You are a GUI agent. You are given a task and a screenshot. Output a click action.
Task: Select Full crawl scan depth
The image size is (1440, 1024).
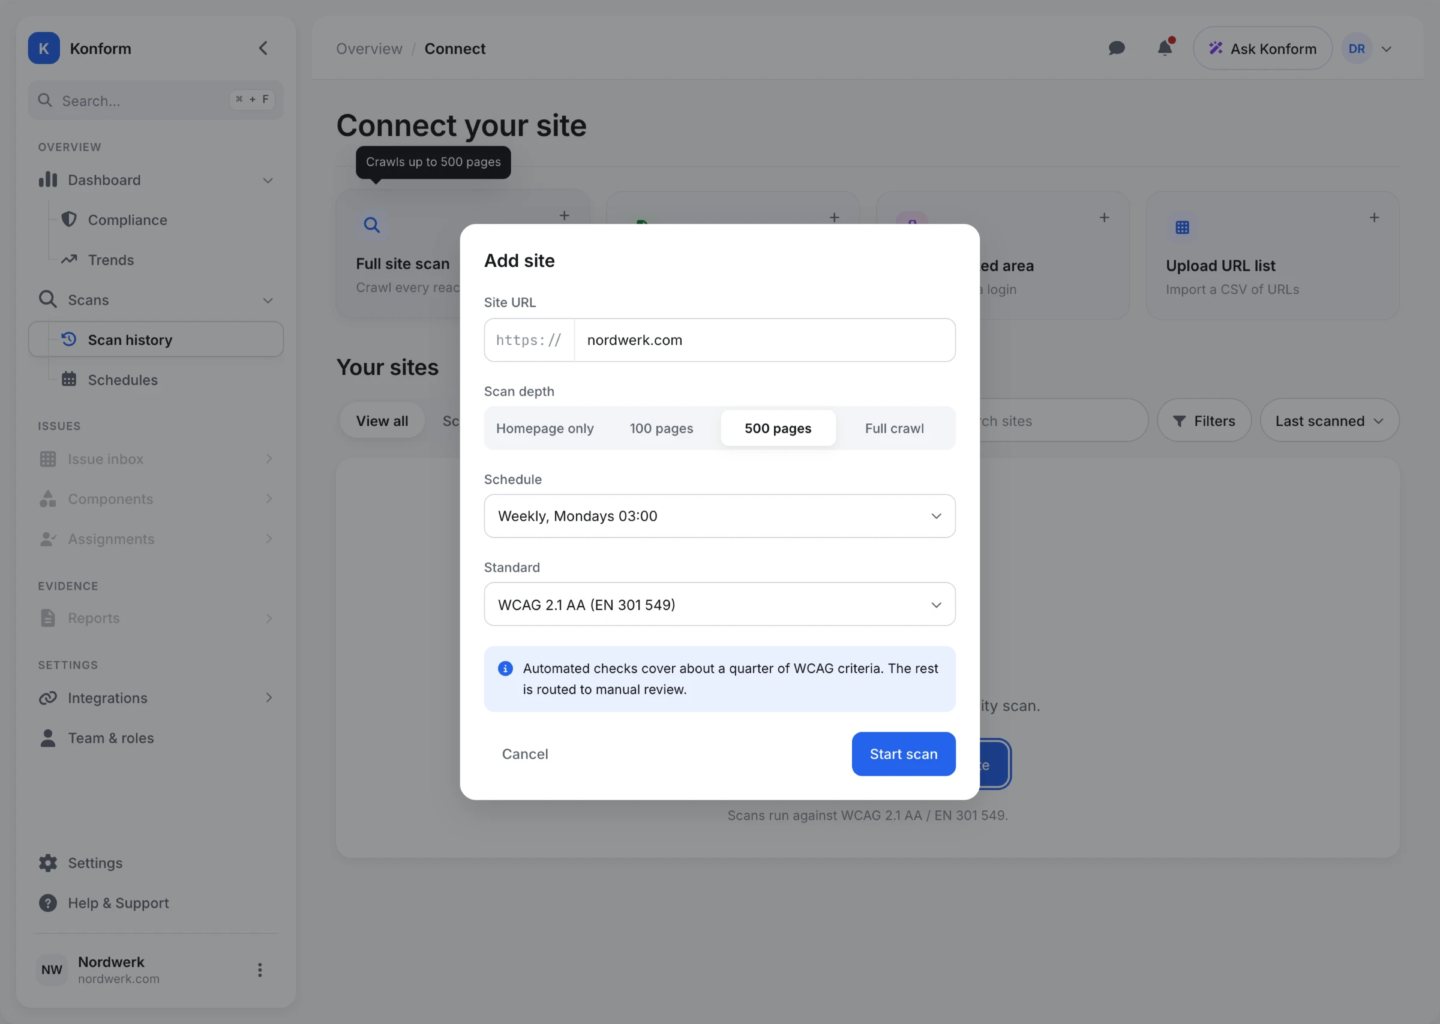(894, 428)
